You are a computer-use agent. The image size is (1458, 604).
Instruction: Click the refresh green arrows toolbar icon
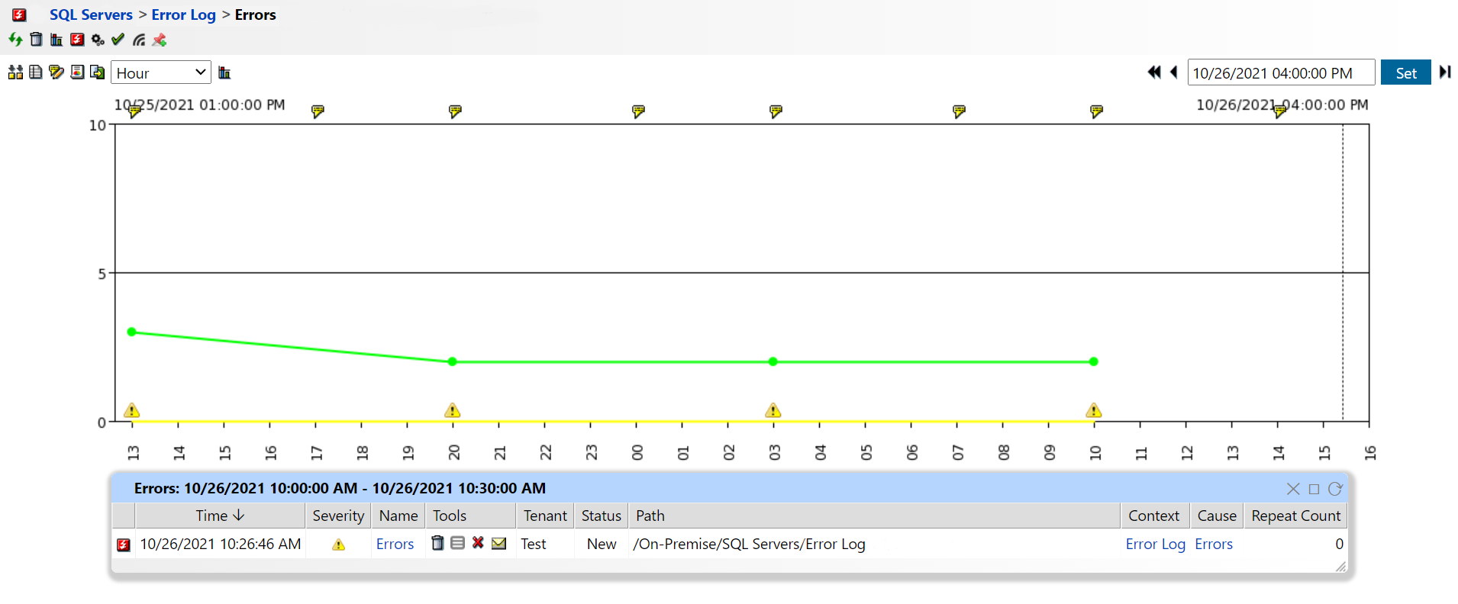click(15, 39)
